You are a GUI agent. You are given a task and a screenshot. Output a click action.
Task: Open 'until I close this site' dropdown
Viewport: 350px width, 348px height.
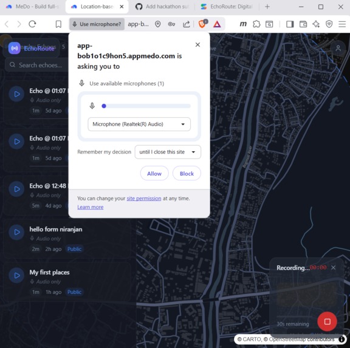[x=168, y=152]
